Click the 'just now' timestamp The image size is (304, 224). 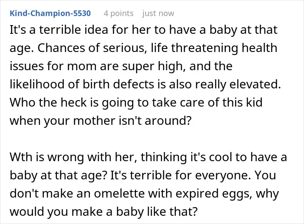pos(158,13)
